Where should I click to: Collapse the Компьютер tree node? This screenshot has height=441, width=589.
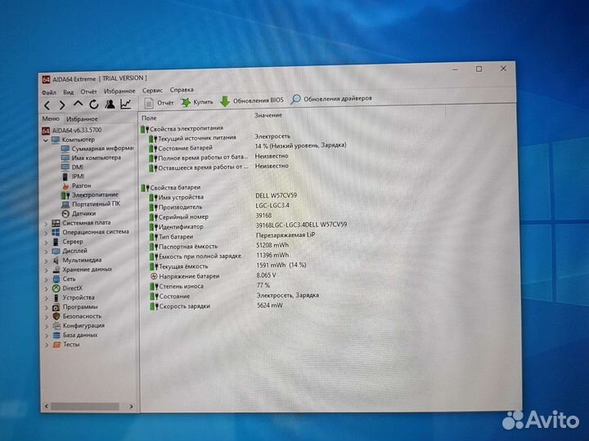(x=46, y=140)
